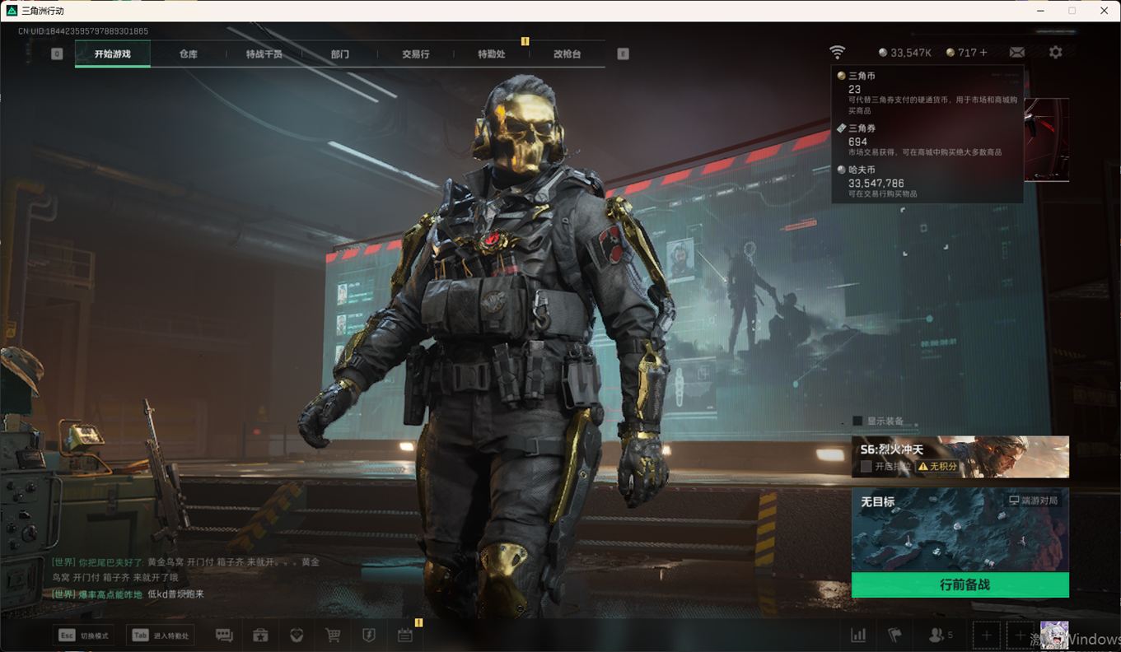Click the green 行前备战 button
Image resolution: width=1121 pixels, height=652 pixels.
point(960,585)
